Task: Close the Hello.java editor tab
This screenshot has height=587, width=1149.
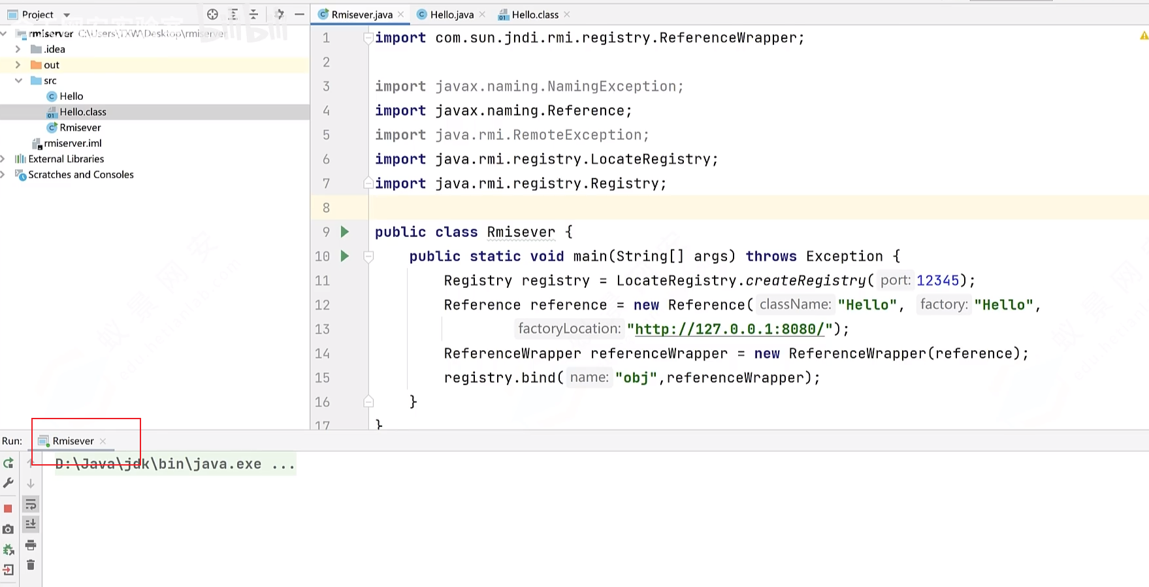Action: tap(482, 14)
